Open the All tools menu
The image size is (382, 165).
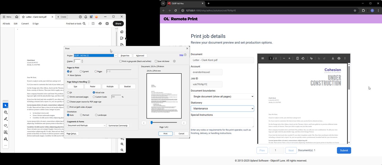point(6,24)
